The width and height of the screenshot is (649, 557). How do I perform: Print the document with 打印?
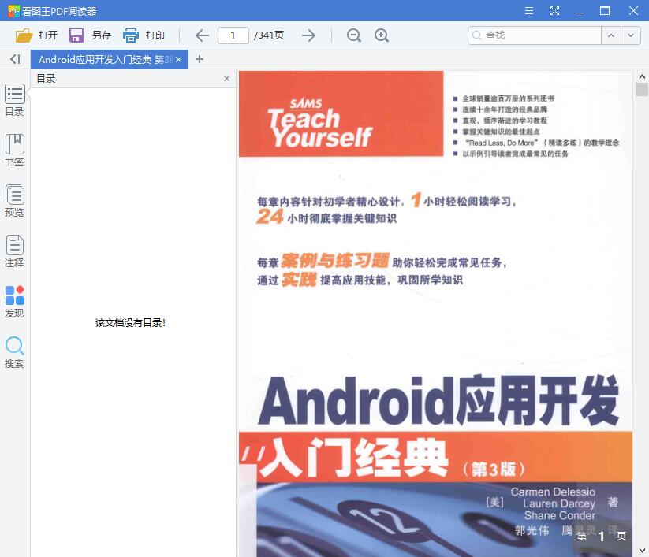click(144, 35)
